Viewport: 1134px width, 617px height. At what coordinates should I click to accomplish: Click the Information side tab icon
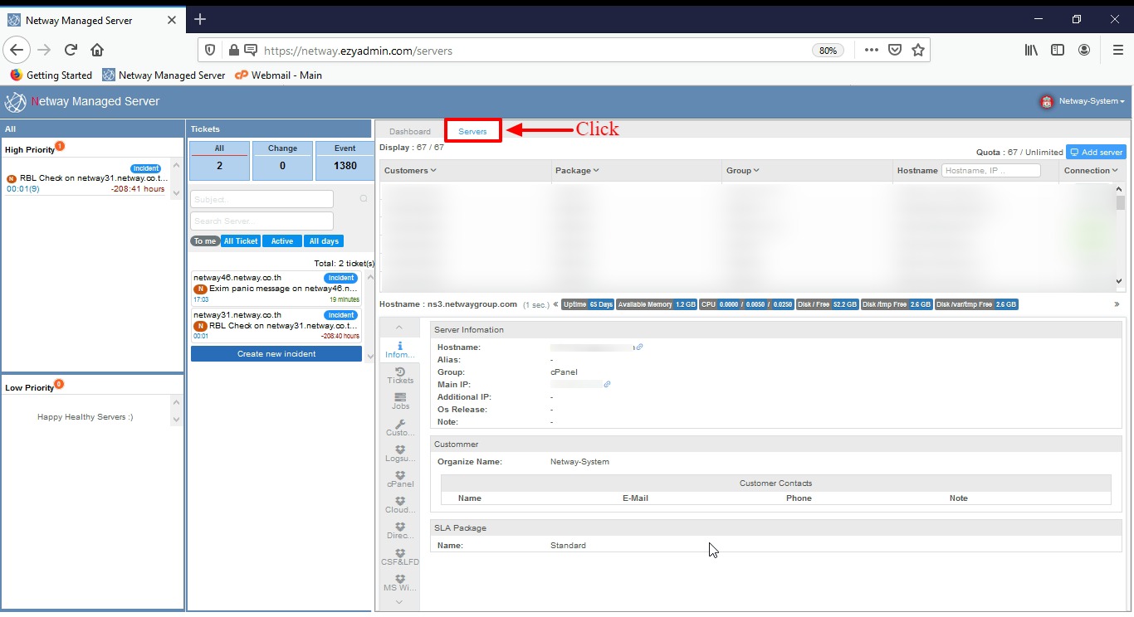point(400,348)
